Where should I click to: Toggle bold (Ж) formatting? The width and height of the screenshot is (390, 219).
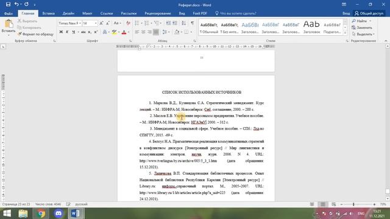tap(61, 32)
